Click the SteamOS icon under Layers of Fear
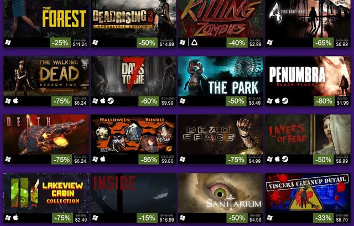The image size is (354, 226). 285,159
